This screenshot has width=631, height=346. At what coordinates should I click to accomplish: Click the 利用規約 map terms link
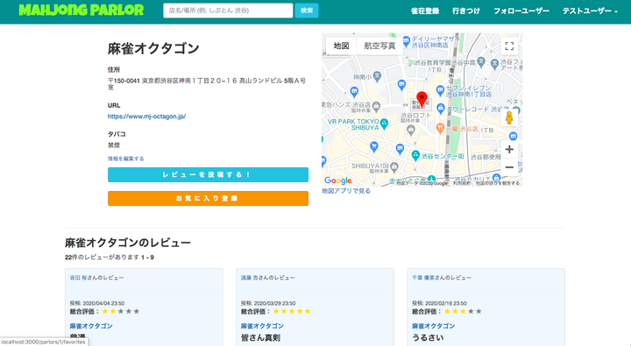point(462,183)
